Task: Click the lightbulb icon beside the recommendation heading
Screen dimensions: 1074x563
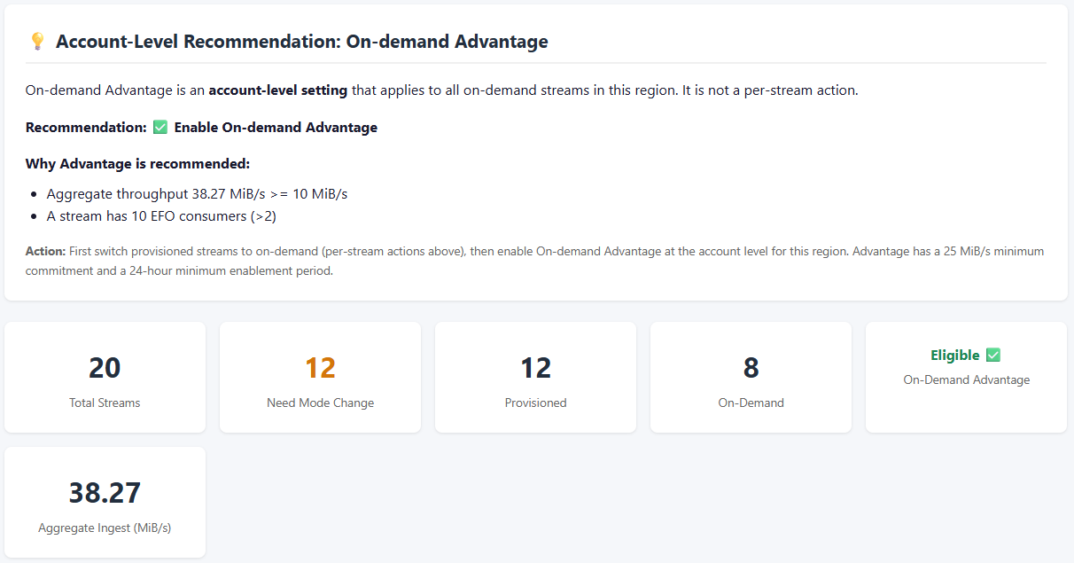Action: coord(36,42)
